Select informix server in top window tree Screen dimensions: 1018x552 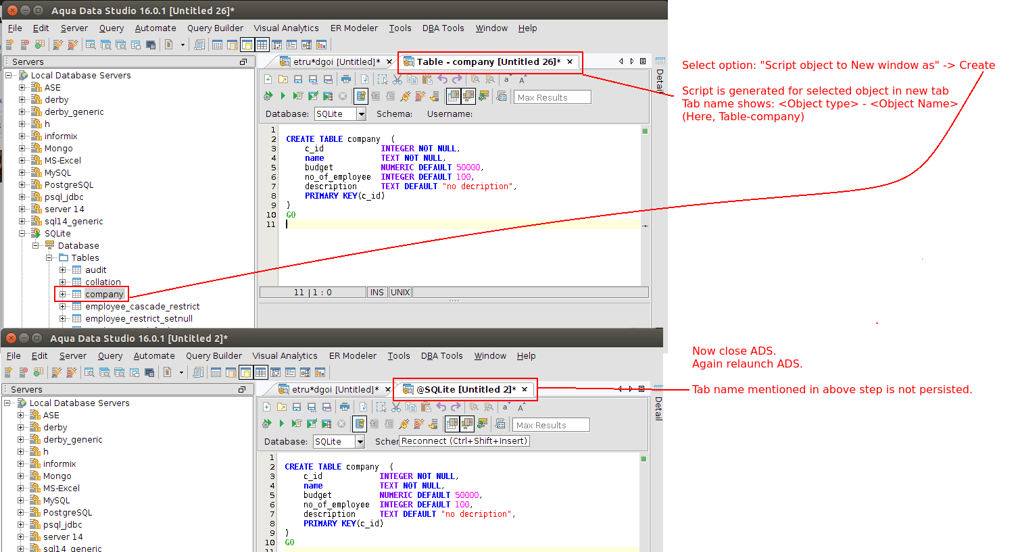tap(61, 136)
